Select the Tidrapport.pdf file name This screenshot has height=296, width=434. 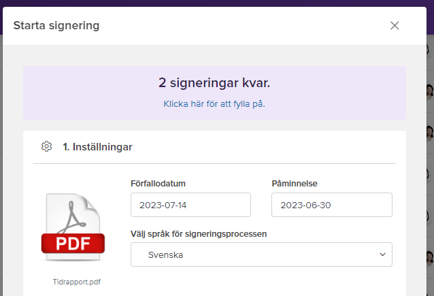click(77, 282)
